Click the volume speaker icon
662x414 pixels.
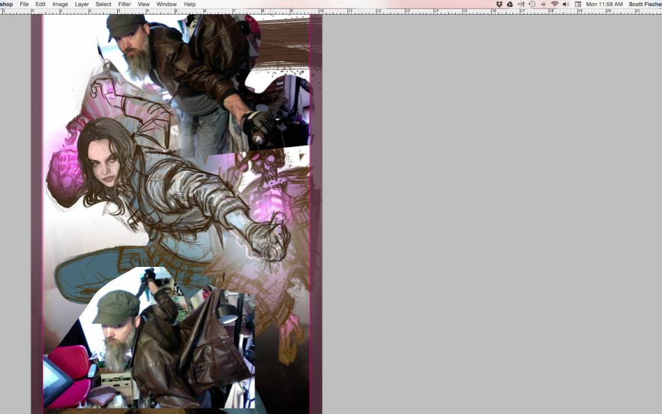pos(566,4)
